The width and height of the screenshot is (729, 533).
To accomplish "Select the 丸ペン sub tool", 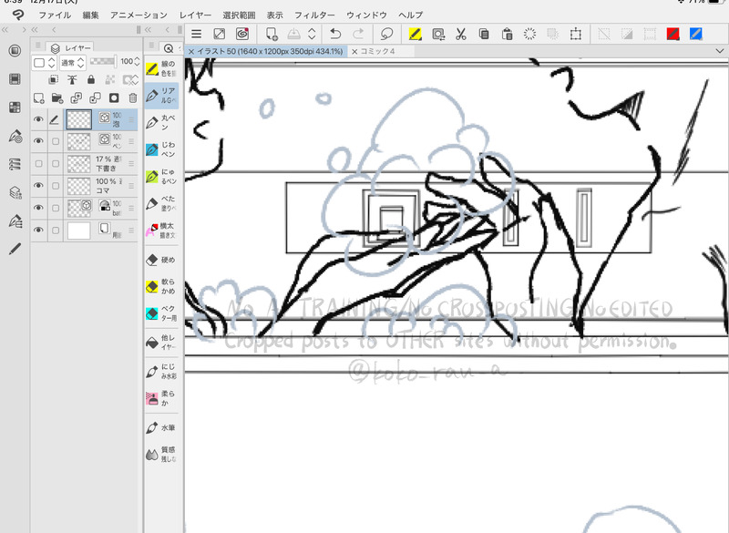I will pos(161,123).
